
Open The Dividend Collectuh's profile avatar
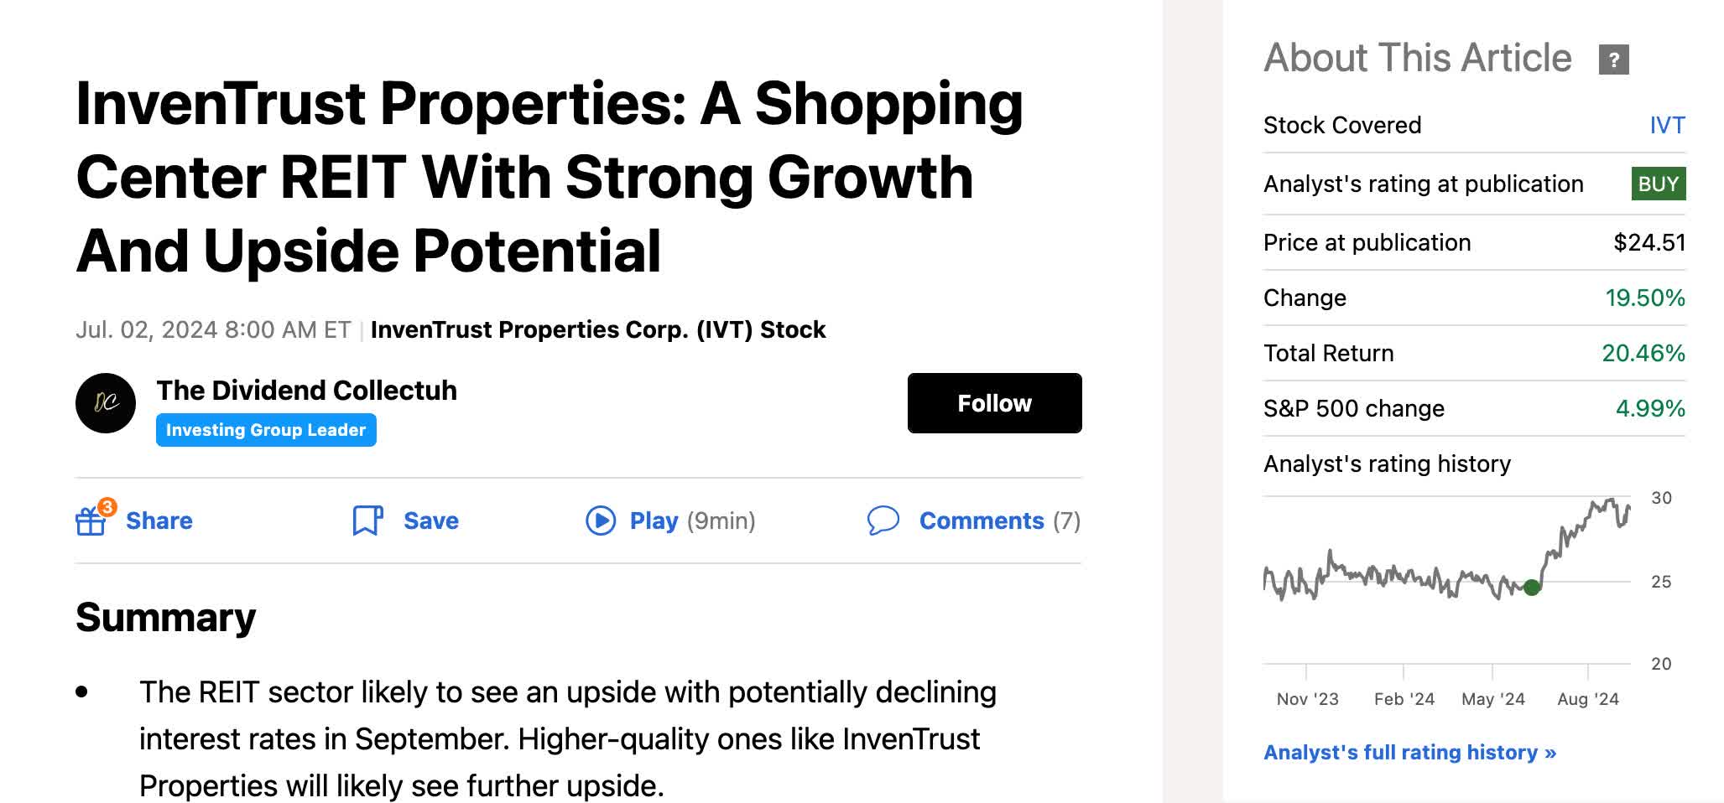coord(108,403)
